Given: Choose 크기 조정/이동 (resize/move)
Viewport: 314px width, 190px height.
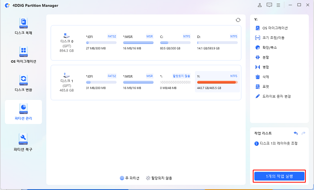Looking at the screenshot, I should 270,38.
